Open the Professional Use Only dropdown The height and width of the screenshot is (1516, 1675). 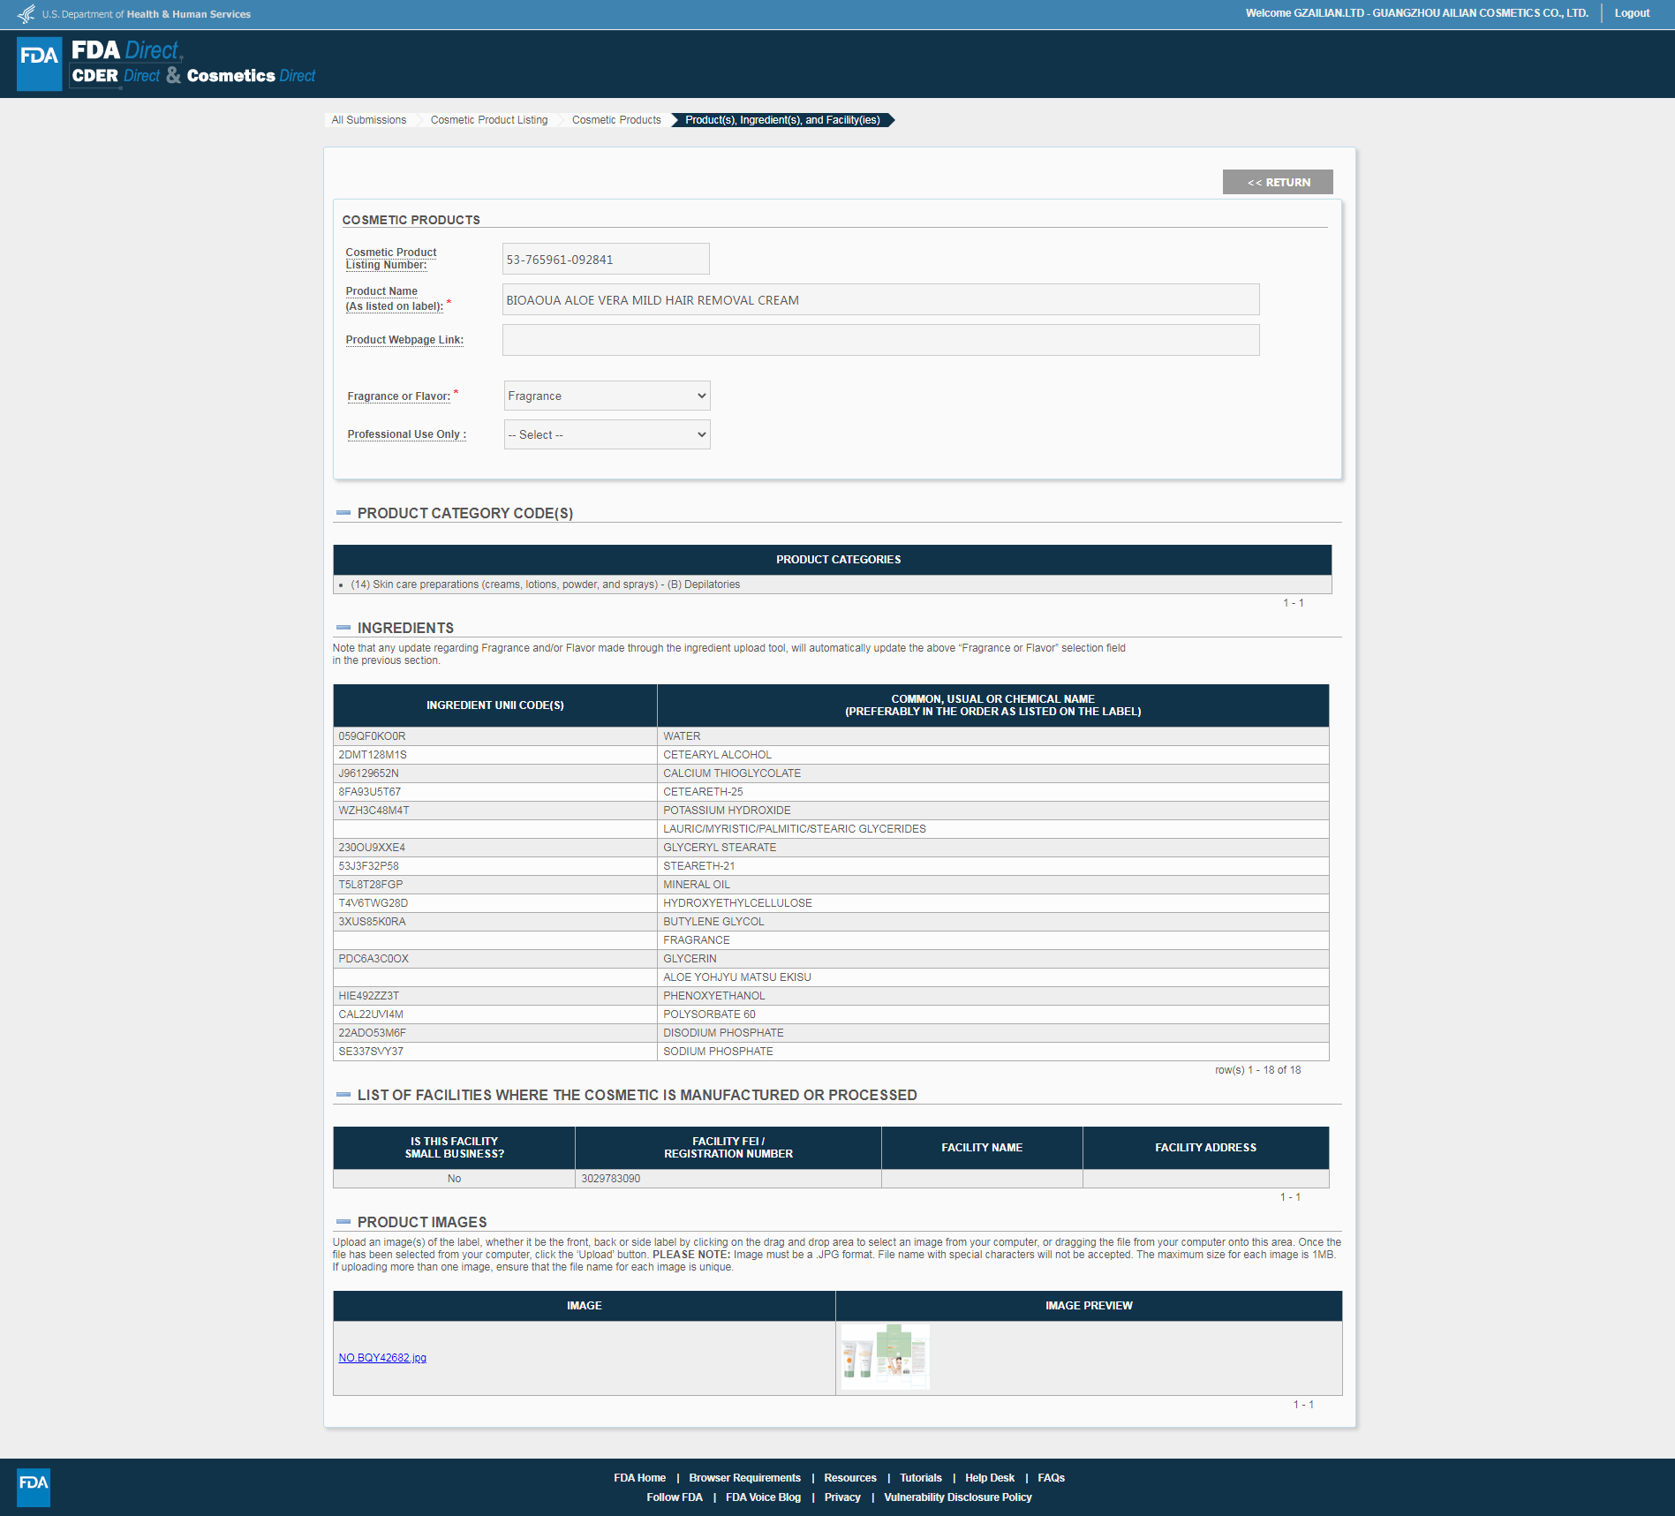(x=607, y=434)
